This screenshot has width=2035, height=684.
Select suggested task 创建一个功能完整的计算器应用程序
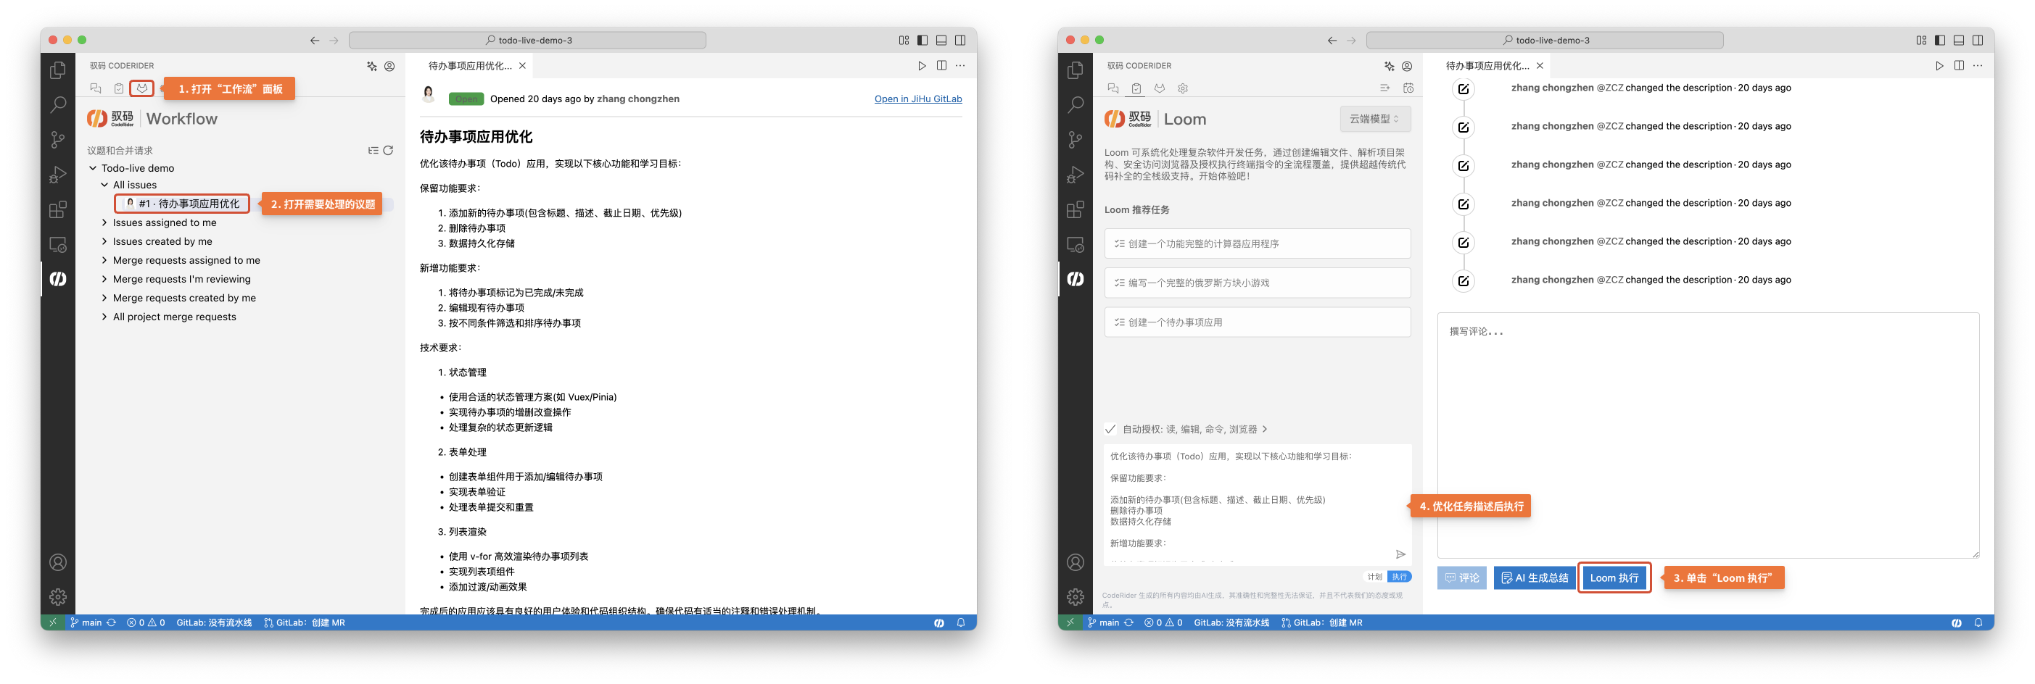pos(1257,243)
